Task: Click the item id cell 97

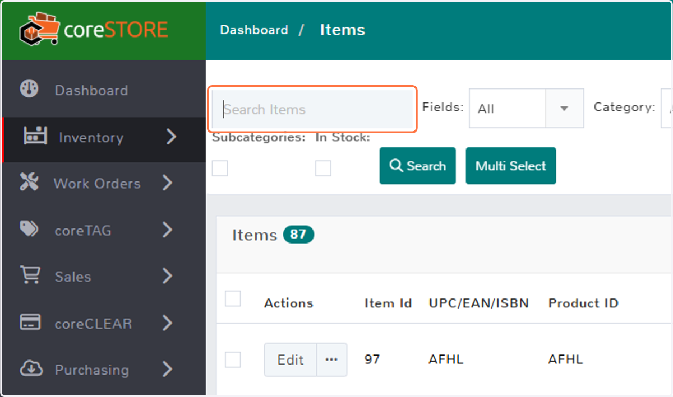Action: click(372, 359)
